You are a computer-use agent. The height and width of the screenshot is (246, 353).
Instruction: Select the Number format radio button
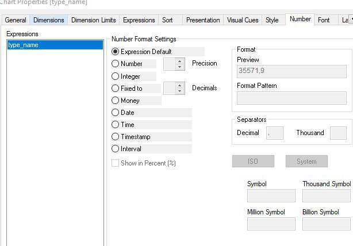tap(116, 64)
